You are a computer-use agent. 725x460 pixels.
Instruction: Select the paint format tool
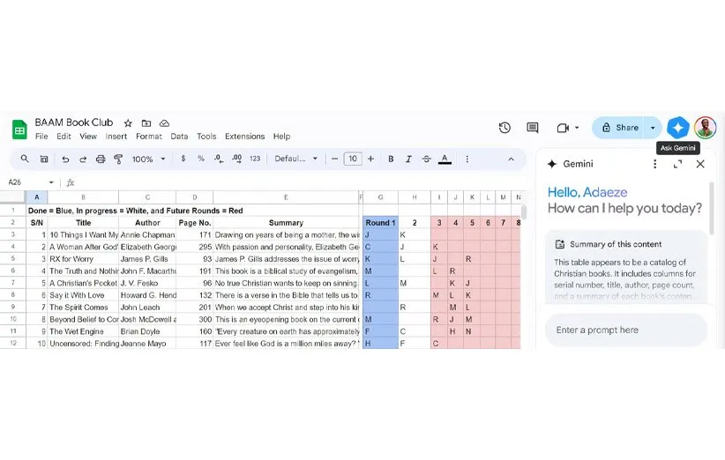(x=118, y=160)
